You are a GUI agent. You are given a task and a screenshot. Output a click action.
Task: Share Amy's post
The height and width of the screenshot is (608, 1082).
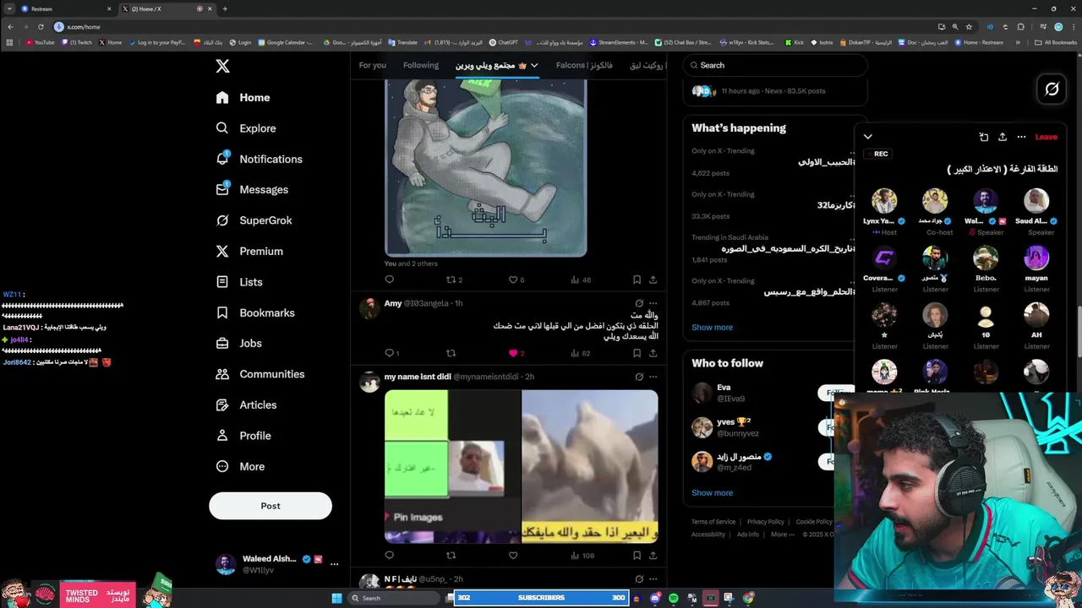pyautogui.click(x=653, y=353)
